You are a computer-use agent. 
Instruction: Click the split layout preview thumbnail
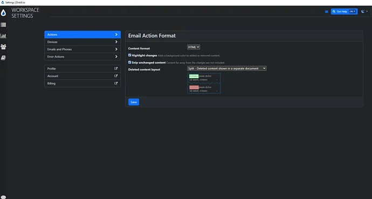click(x=204, y=83)
